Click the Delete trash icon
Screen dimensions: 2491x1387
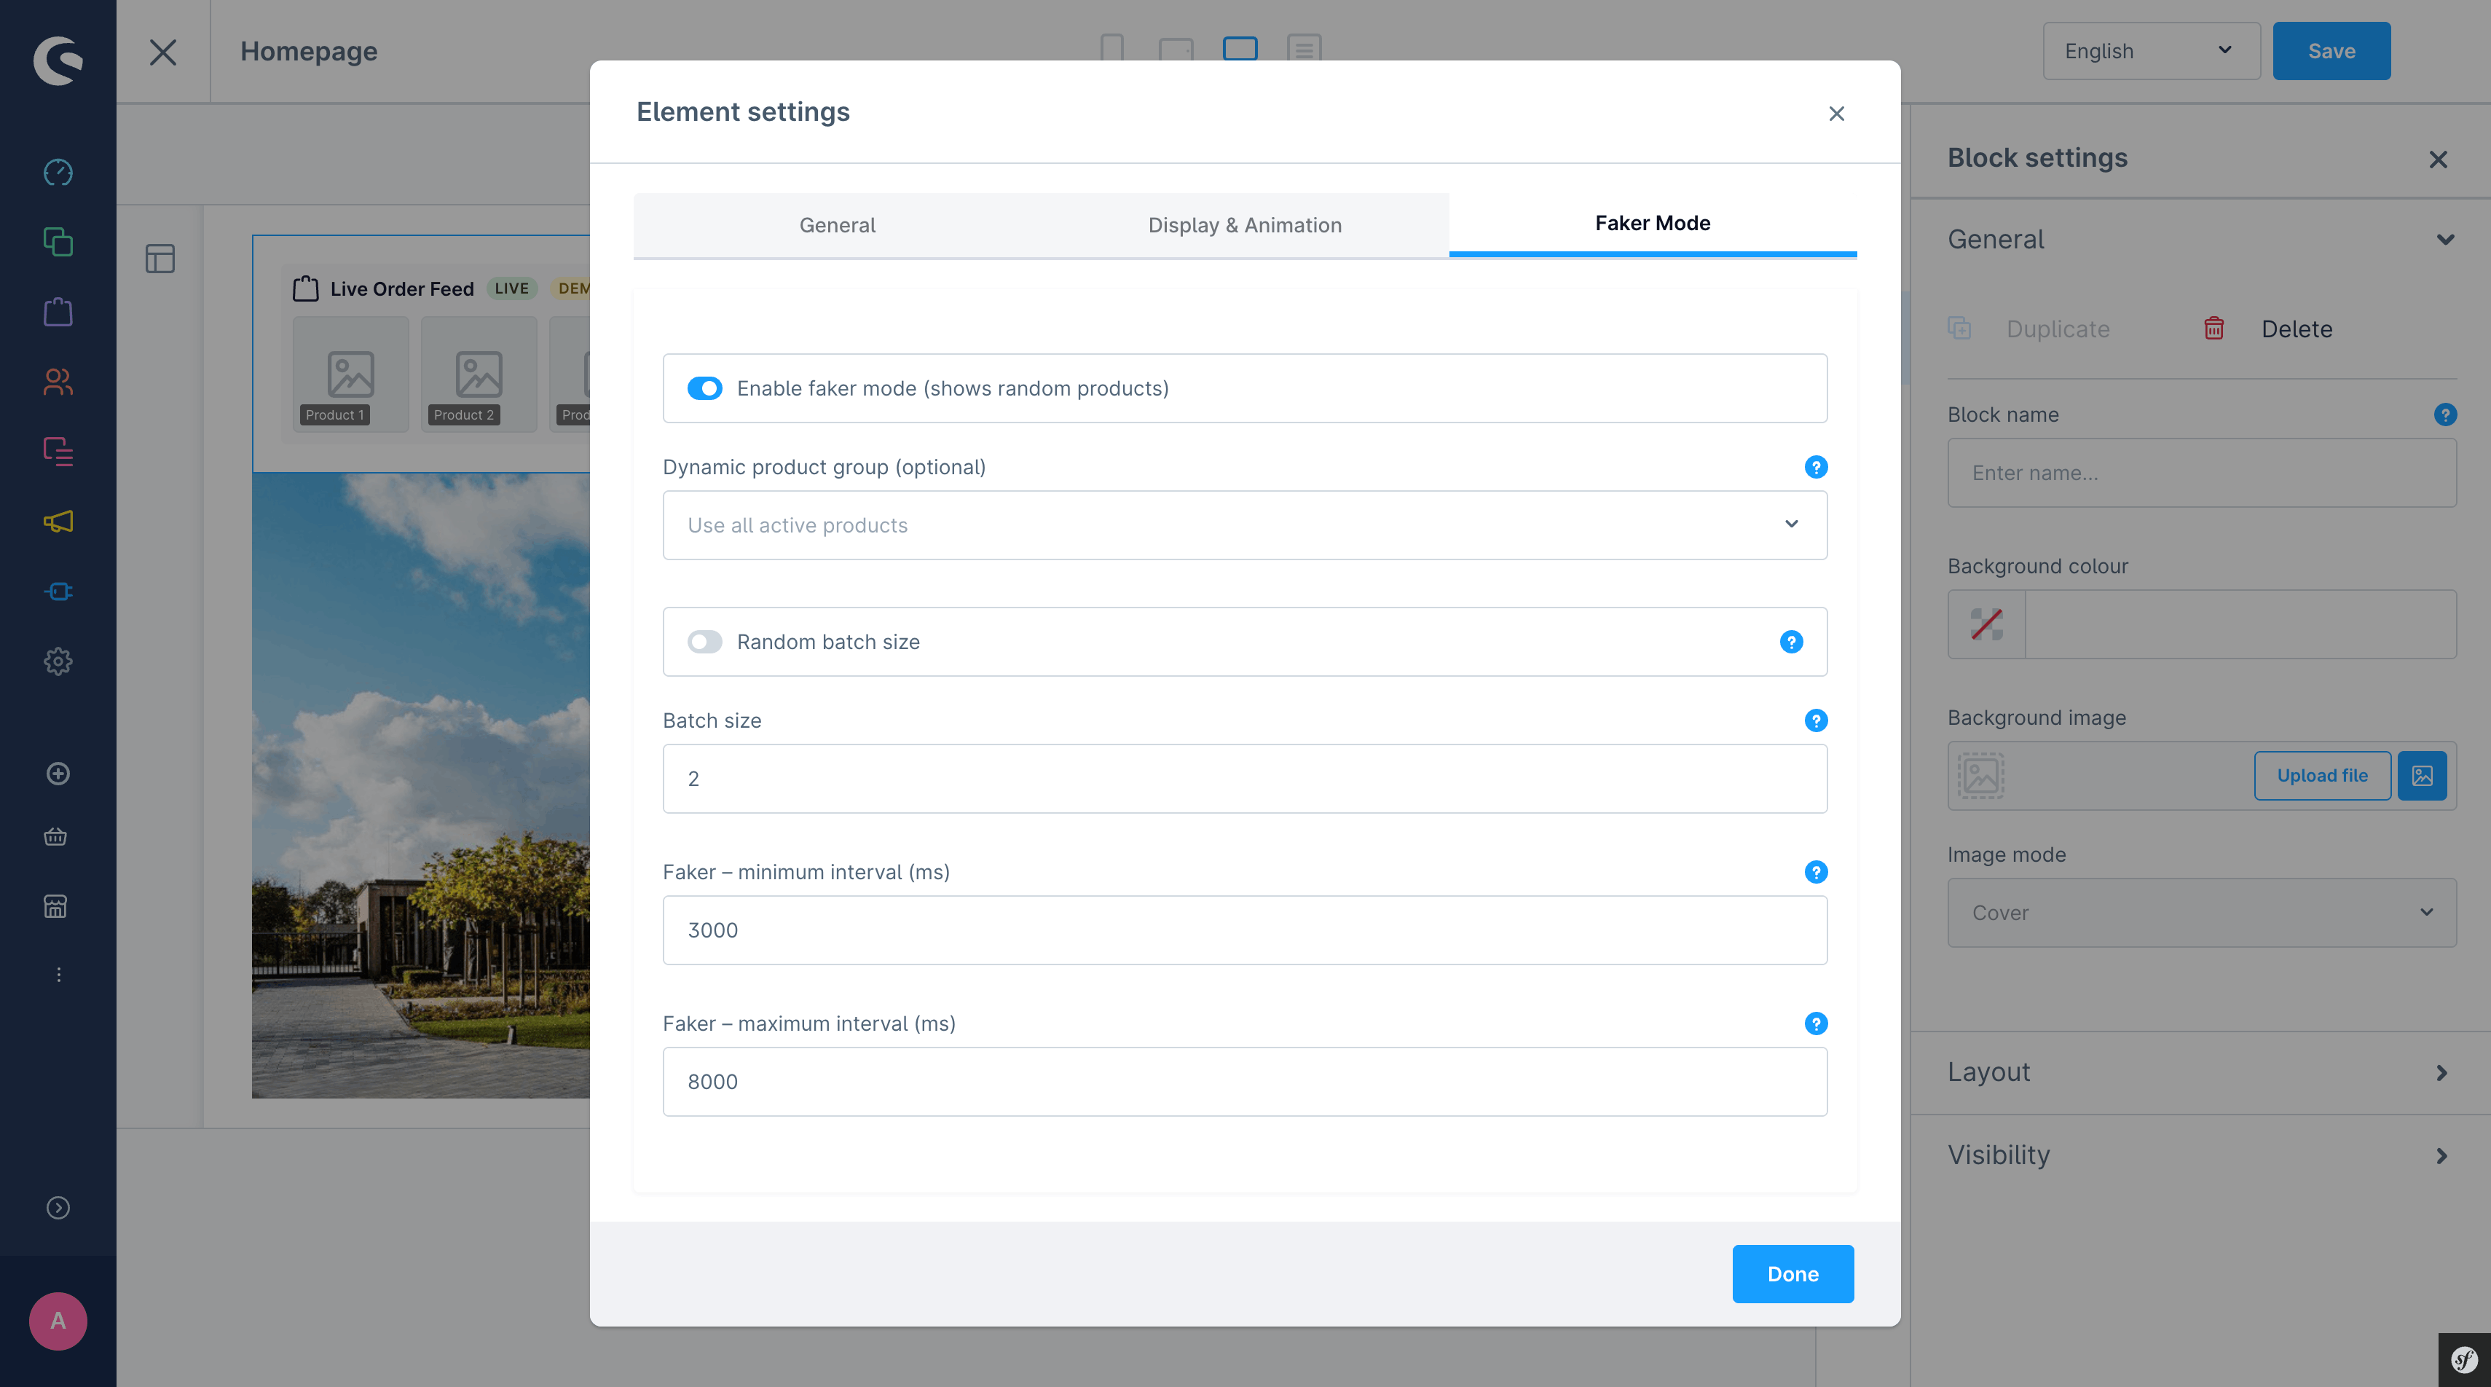(x=2213, y=329)
